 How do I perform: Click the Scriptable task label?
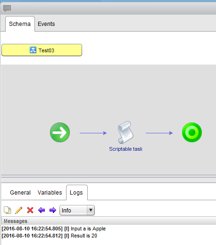coord(126,149)
